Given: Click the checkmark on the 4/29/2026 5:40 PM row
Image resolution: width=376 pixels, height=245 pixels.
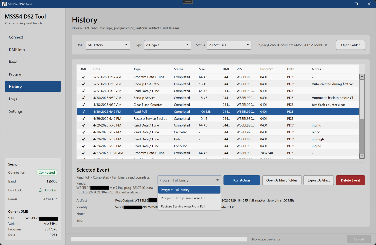Looking at the screenshot, I should tap(83, 125).
